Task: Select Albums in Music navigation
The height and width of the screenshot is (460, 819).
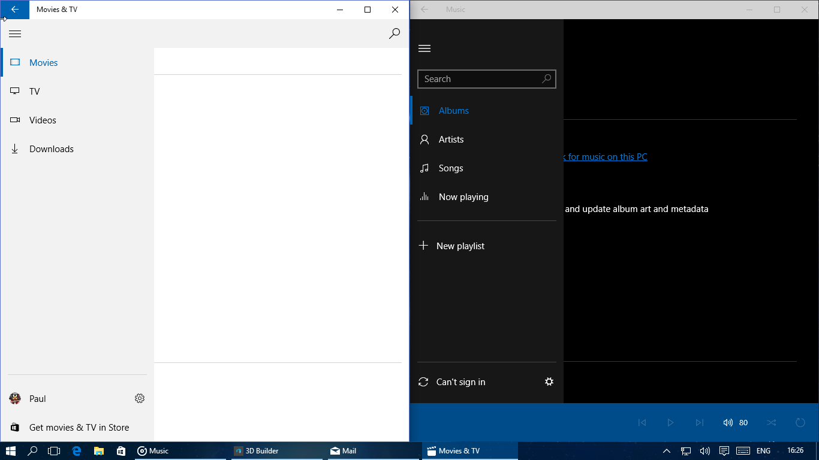Action: pyautogui.click(x=487, y=111)
